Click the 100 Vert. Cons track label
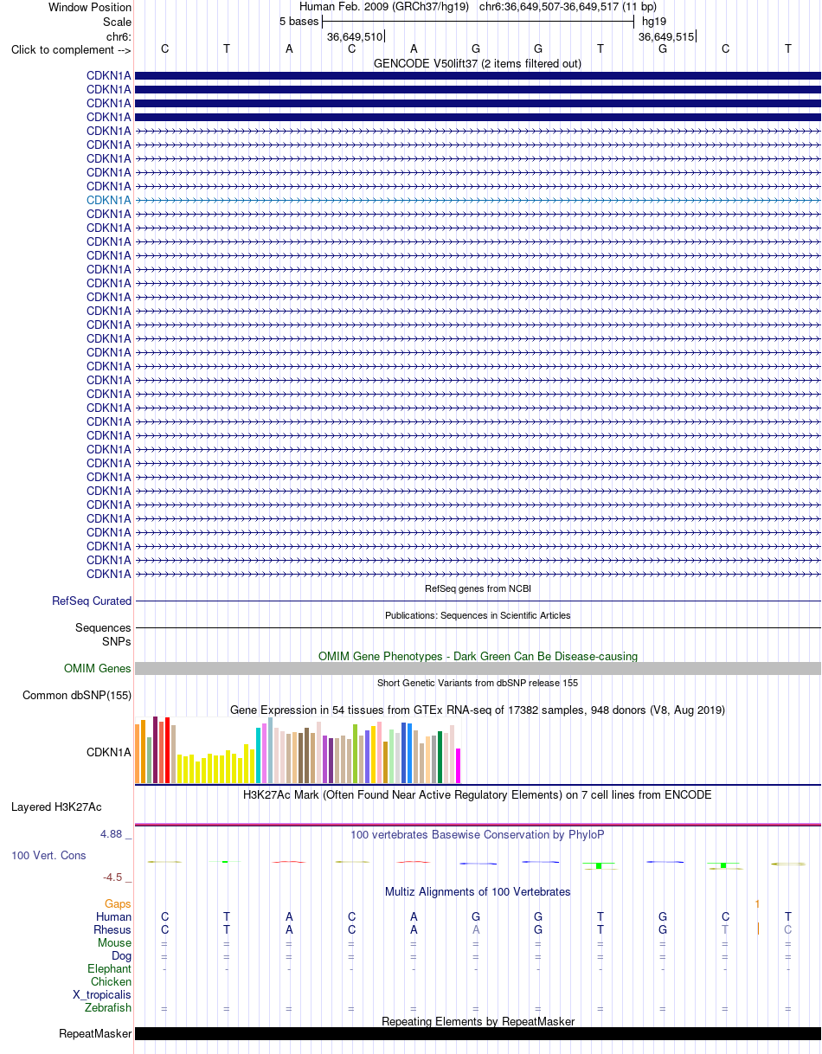Screen dimensions: 822x1054 coord(48,855)
